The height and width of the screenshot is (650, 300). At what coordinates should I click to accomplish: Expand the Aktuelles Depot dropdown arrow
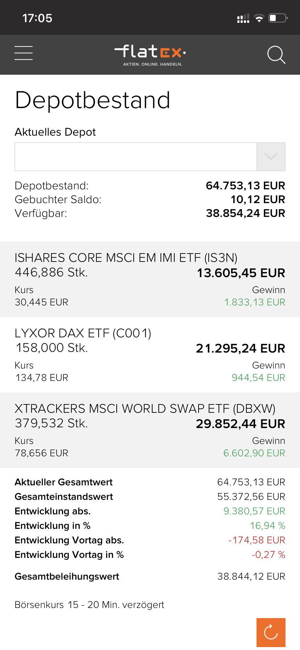click(271, 157)
